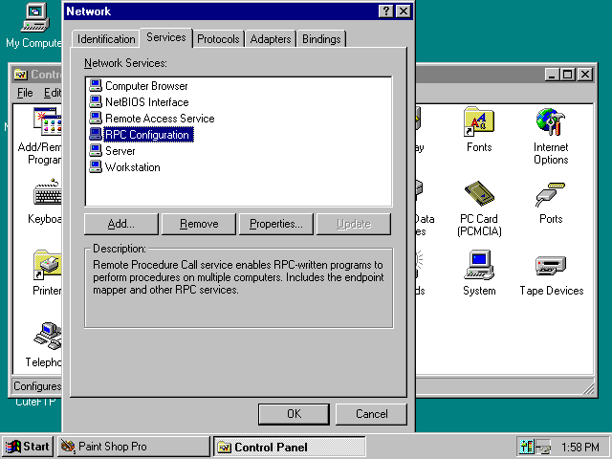This screenshot has height=459, width=612.
Task: Open the File menu in Control Panel
Action: tap(25, 93)
